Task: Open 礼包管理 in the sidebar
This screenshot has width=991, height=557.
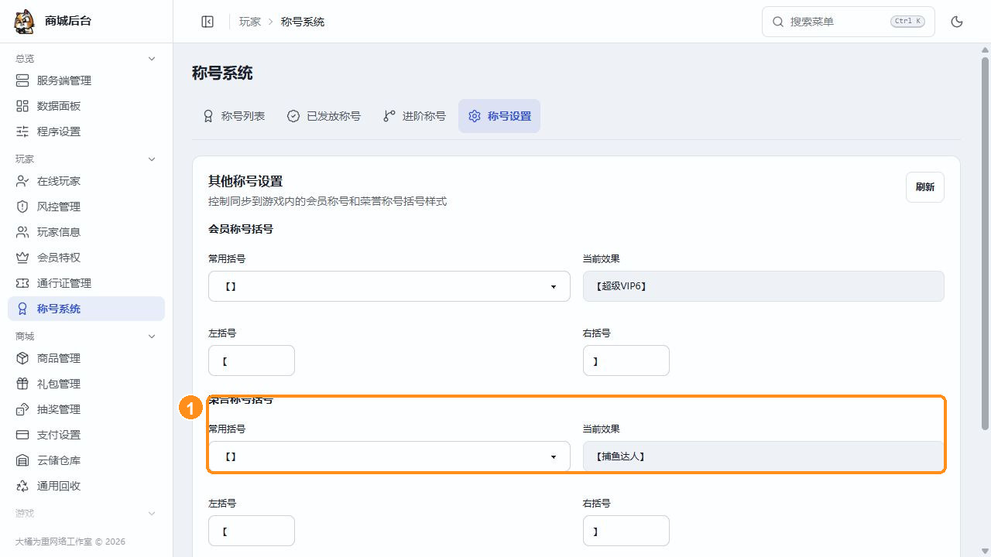Action: pos(86,384)
